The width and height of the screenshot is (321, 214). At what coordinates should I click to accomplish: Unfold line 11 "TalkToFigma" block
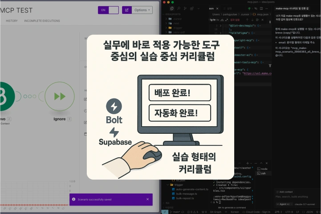220,33
